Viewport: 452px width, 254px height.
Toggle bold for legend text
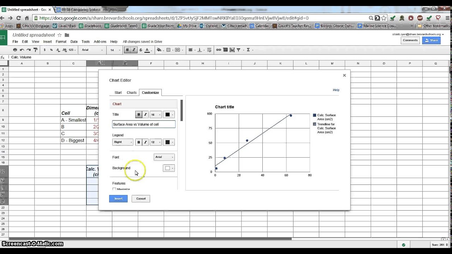click(138, 142)
